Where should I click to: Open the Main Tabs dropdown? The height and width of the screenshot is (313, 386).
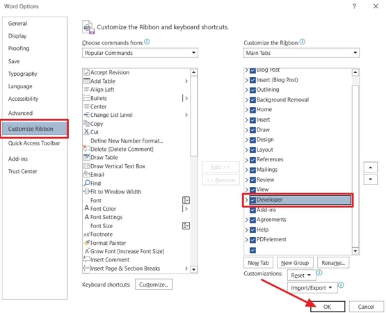tap(301, 53)
